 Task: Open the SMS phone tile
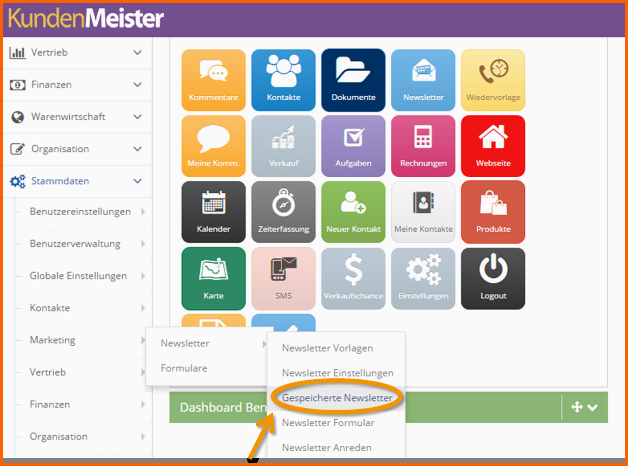(x=283, y=278)
